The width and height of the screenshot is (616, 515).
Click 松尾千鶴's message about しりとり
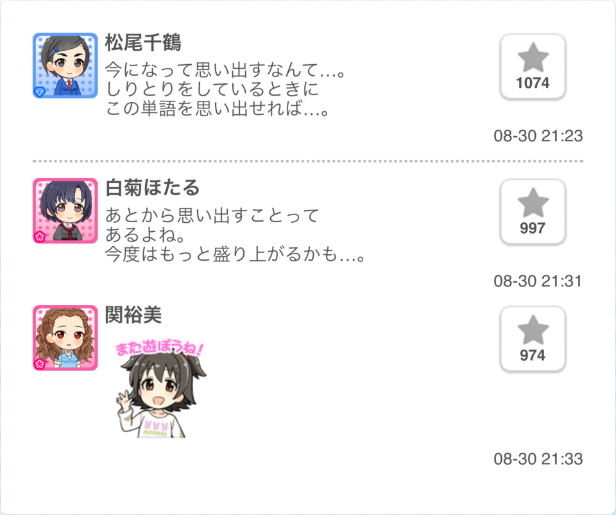click(x=225, y=89)
